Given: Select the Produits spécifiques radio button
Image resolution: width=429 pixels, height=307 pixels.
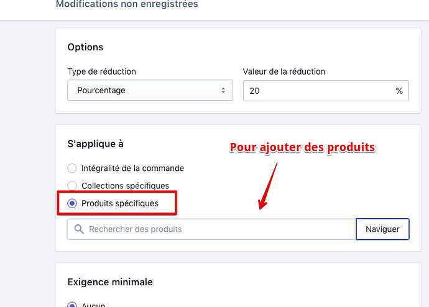Looking at the screenshot, I should [x=72, y=203].
